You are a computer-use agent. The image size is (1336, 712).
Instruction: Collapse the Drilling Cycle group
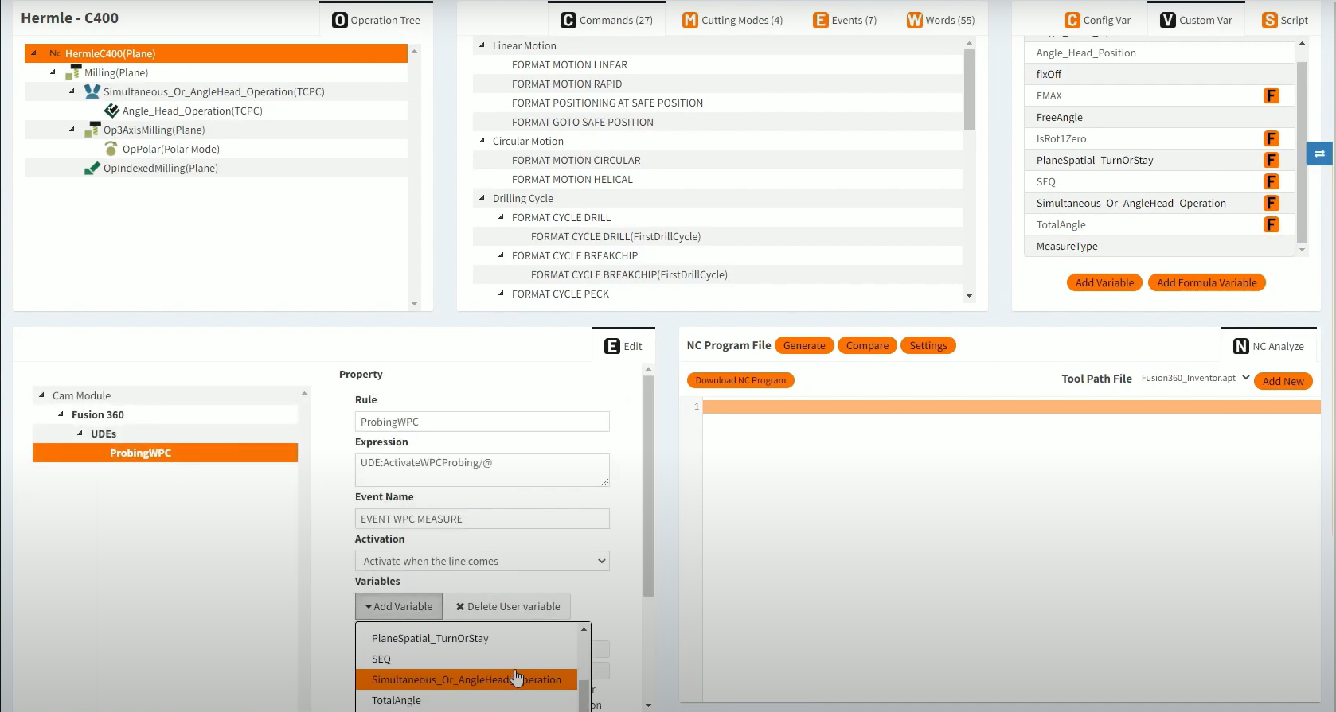pos(482,198)
